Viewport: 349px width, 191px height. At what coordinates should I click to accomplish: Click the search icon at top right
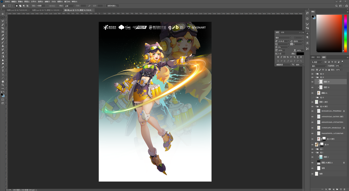point(336,6)
